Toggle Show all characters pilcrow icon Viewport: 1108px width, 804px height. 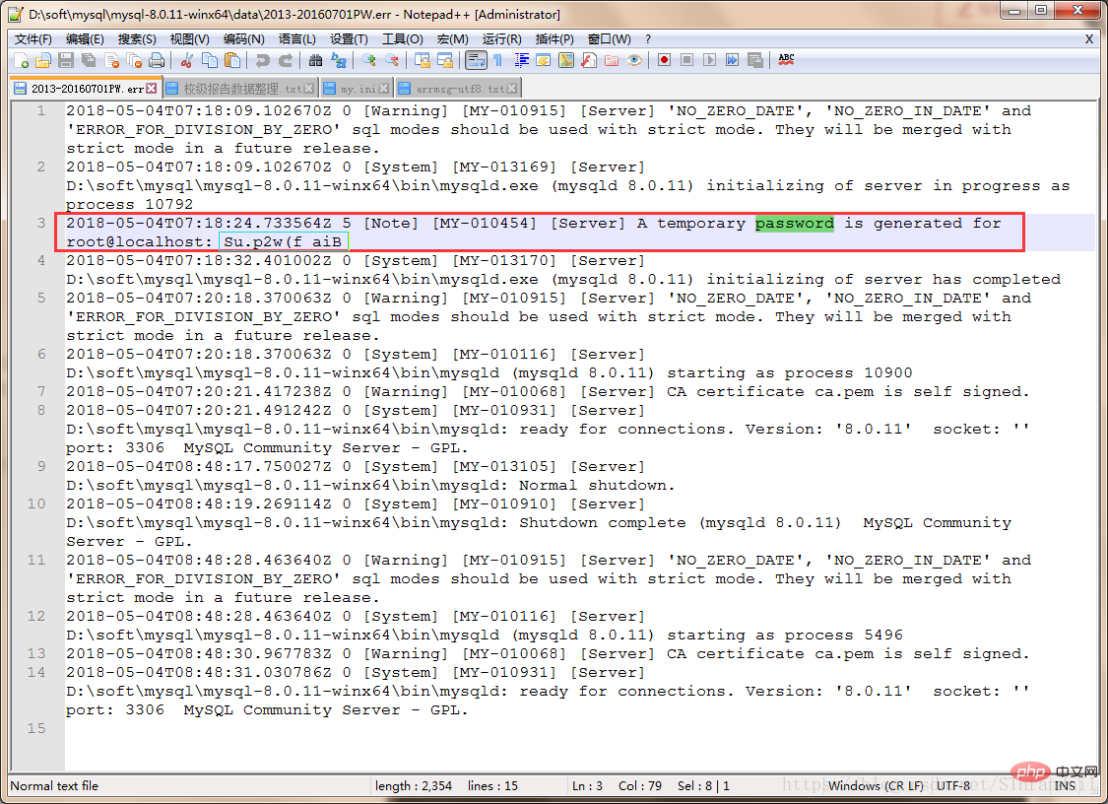pyautogui.click(x=498, y=61)
